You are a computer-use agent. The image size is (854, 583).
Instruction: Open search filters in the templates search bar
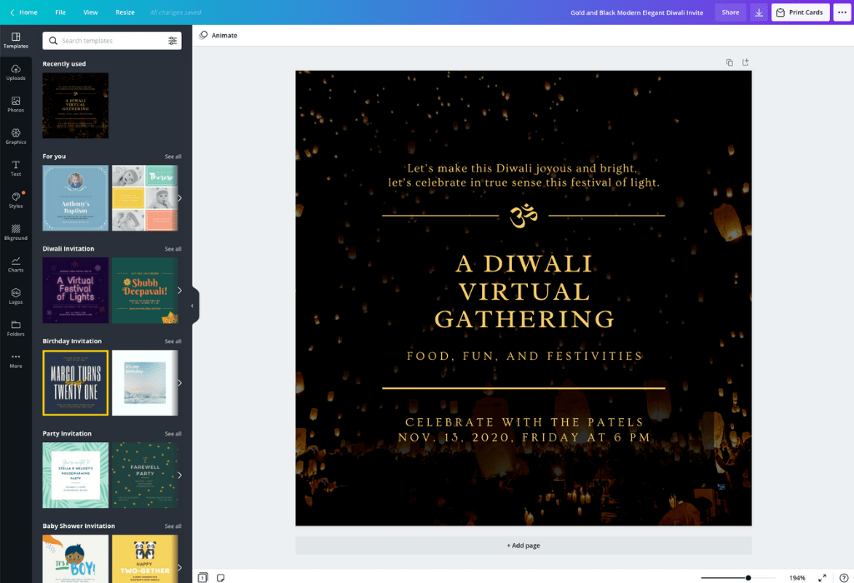point(173,40)
